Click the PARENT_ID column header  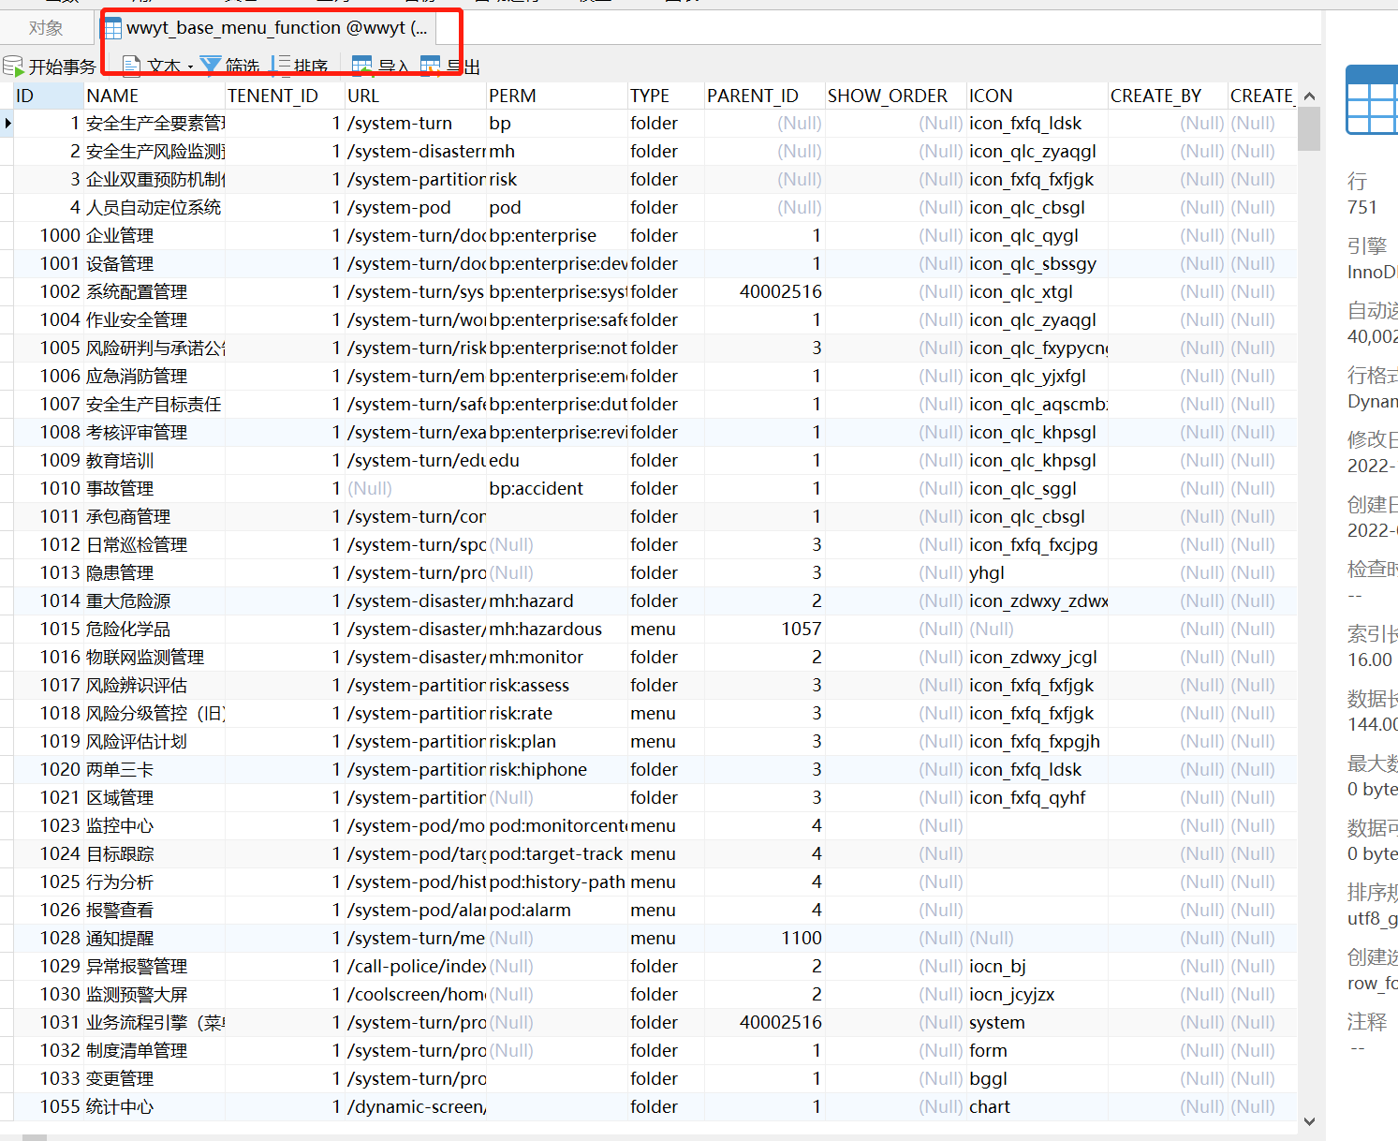pyautogui.click(x=764, y=96)
